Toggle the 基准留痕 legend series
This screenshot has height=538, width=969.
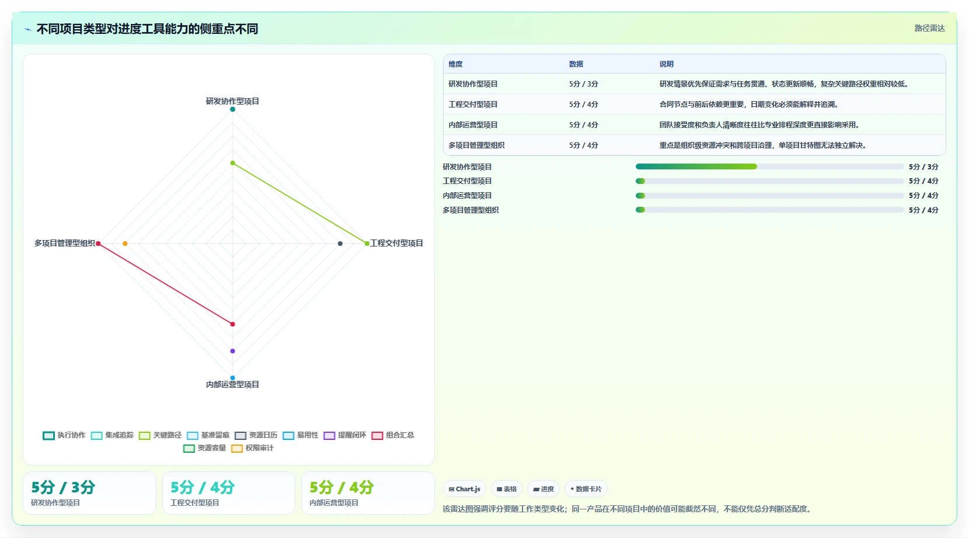(x=208, y=435)
